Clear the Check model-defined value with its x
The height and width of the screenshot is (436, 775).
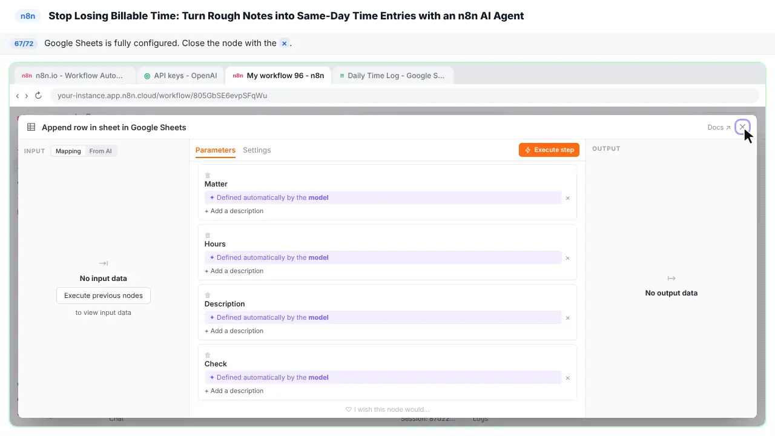[x=567, y=378]
